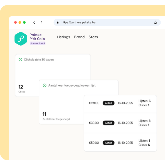The image size is (165, 165).
Task: Select the €119.00 price
Action: (x=94, y=103)
